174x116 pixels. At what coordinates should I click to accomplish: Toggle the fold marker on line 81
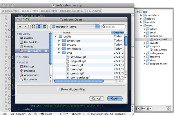click(x=9, y=57)
